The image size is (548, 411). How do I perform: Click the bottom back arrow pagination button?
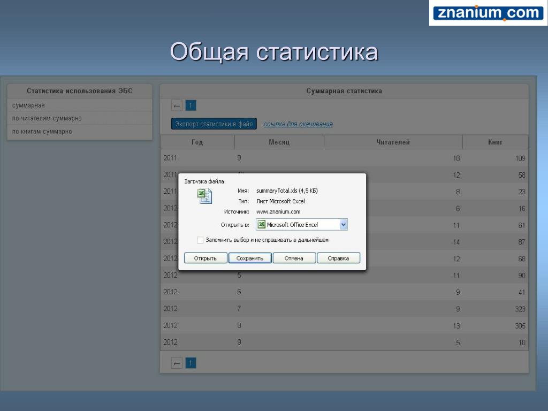click(x=177, y=363)
